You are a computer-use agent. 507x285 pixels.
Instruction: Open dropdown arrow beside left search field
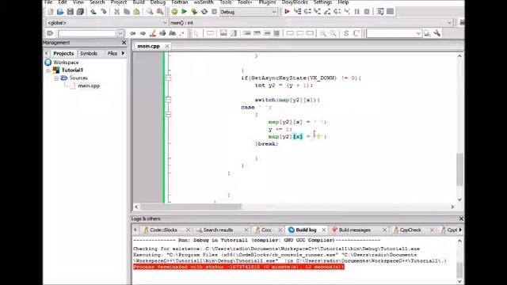120,33
